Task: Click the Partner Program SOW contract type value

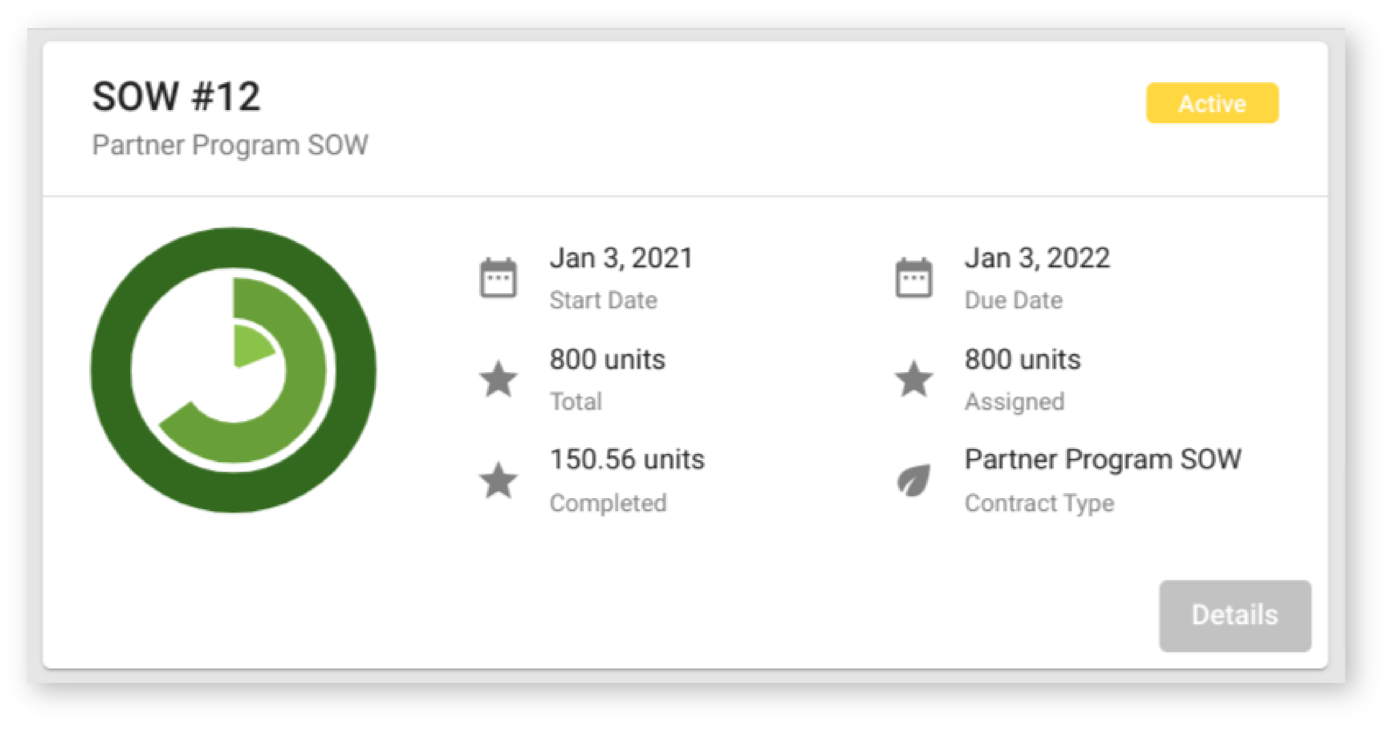Action: [x=1102, y=460]
